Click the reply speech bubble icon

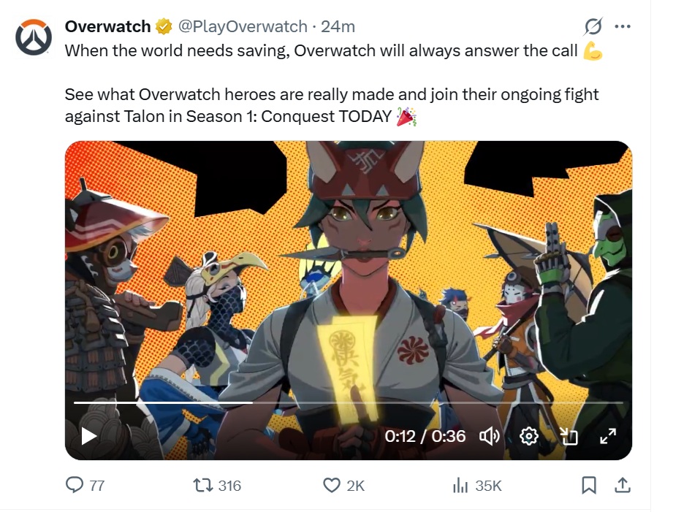(75, 485)
